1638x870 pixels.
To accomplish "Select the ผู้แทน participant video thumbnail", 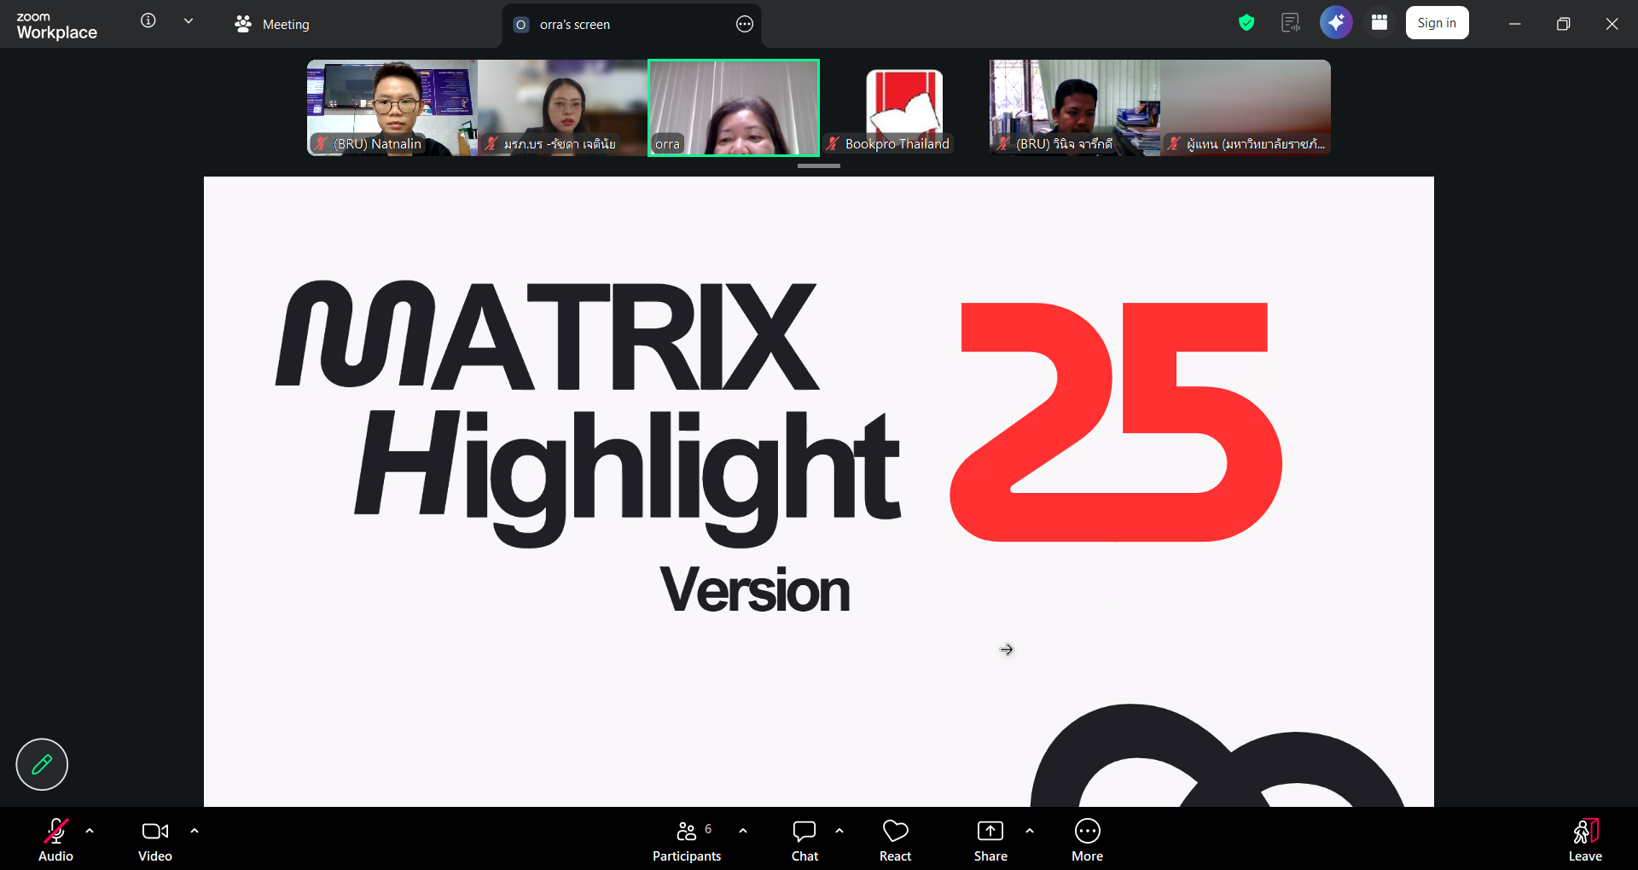I will [x=1246, y=107].
